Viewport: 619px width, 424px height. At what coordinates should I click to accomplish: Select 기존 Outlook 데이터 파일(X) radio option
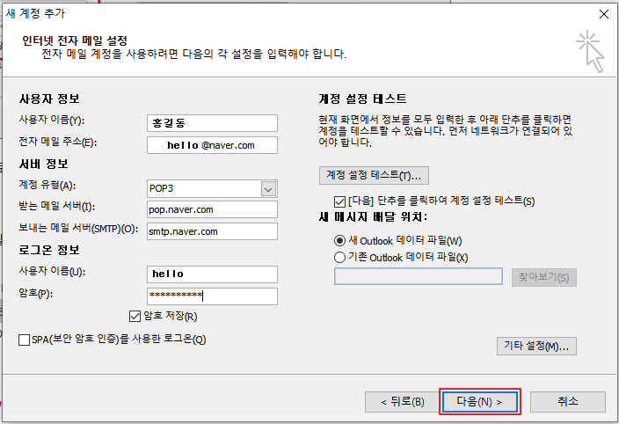point(339,258)
